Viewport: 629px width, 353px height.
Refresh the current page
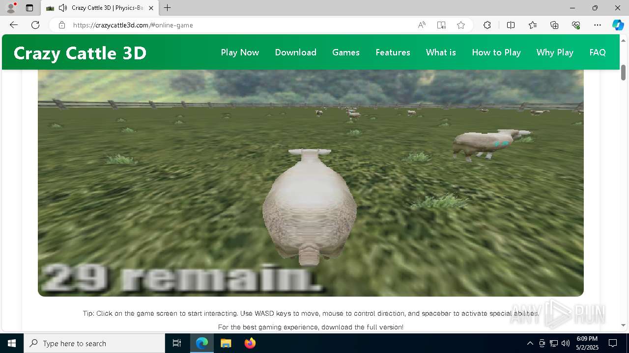coord(35,25)
